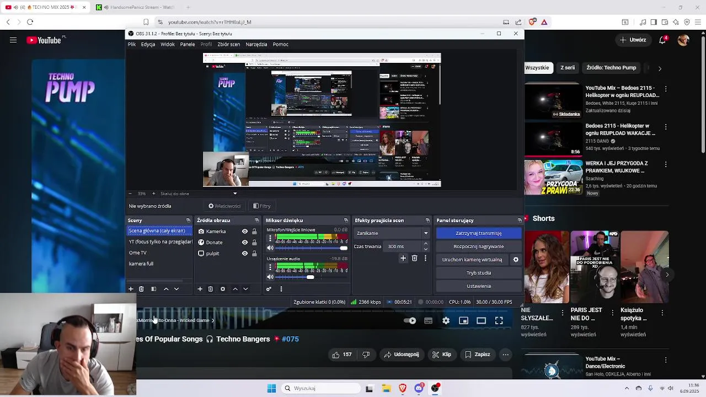The width and height of the screenshot is (706, 397).
Task: Toggle visibility eye for Donate source
Action: coord(245,243)
